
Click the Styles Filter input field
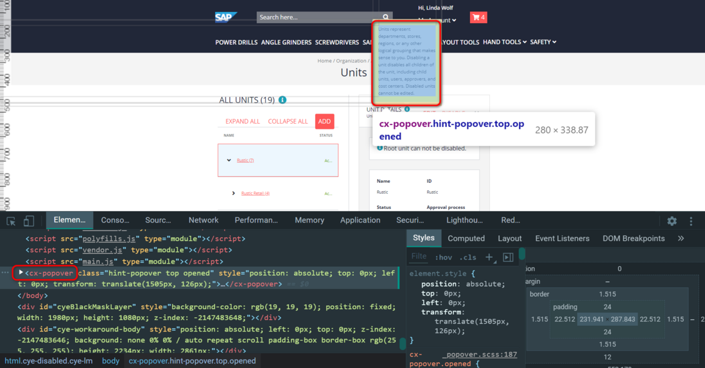coord(419,256)
